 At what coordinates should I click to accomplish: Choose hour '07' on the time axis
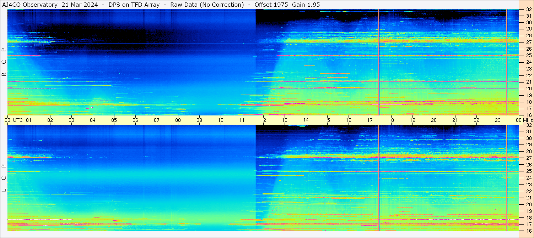tap(157, 120)
